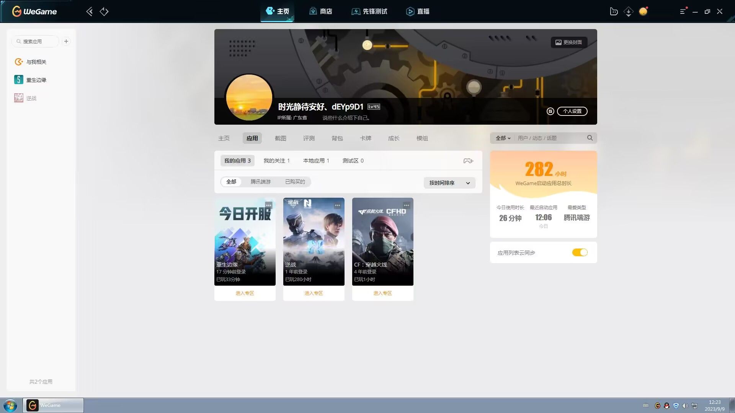Select the 全部 filter pill
This screenshot has width=735, height=413.
[231, 182]
